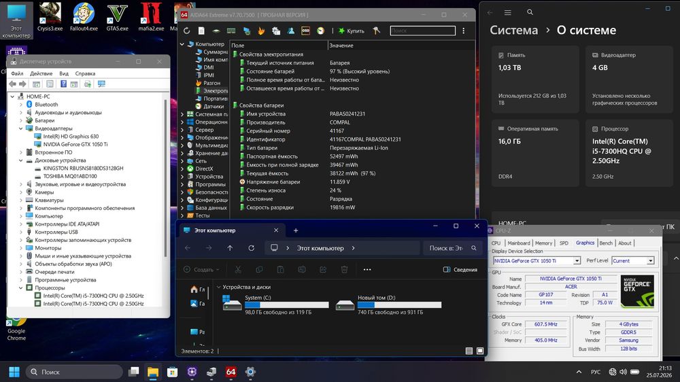Click the Explorer refresh icon
This screenshot has height=382, width=680.
pos(251,248)
